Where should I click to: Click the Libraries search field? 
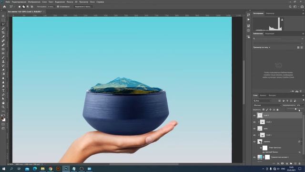tap(278, 39)
